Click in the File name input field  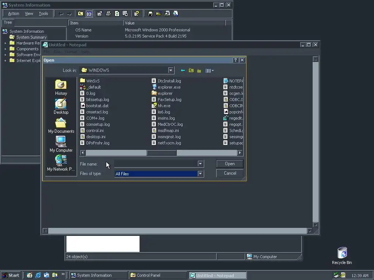click(156, 164)
